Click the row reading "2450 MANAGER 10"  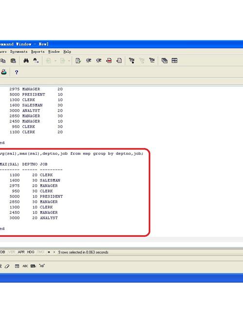pyautogui.click(x=36, y=121)
